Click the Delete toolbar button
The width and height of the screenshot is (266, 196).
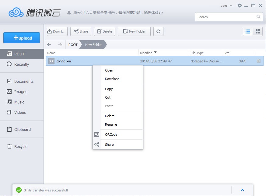tap(104, 31)
